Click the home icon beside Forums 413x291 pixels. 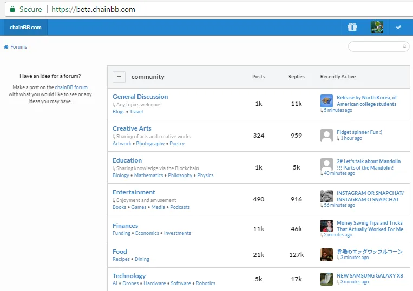(6, 47)
